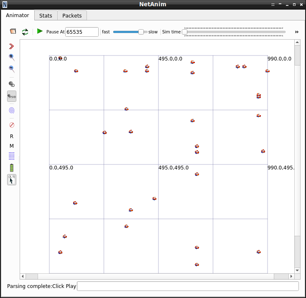Click the NetAnim window icon in title bar

[5, 5]
